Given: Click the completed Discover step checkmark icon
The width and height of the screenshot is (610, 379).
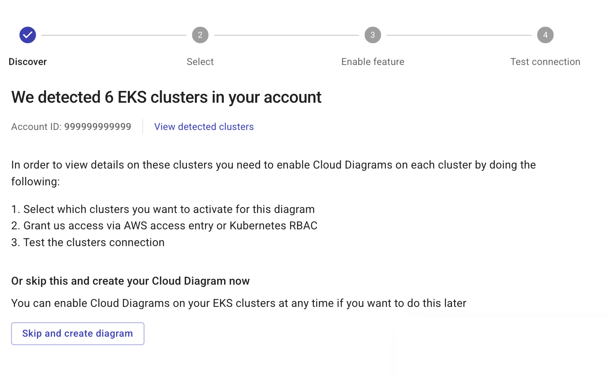Looking at the screenshot, I should click(x=28, y=35).
